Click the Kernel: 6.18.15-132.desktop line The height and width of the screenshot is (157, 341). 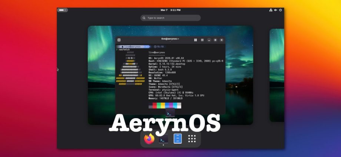pyautogui.click(x=167, y=64)
